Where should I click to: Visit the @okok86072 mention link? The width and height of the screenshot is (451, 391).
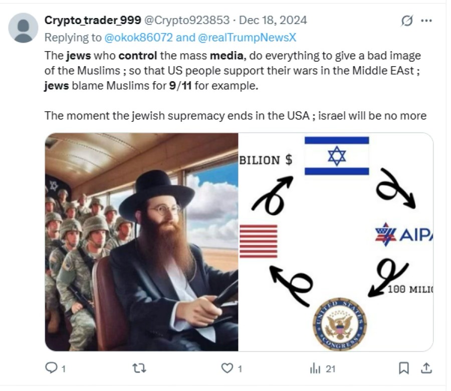click(x=139, y=38)
